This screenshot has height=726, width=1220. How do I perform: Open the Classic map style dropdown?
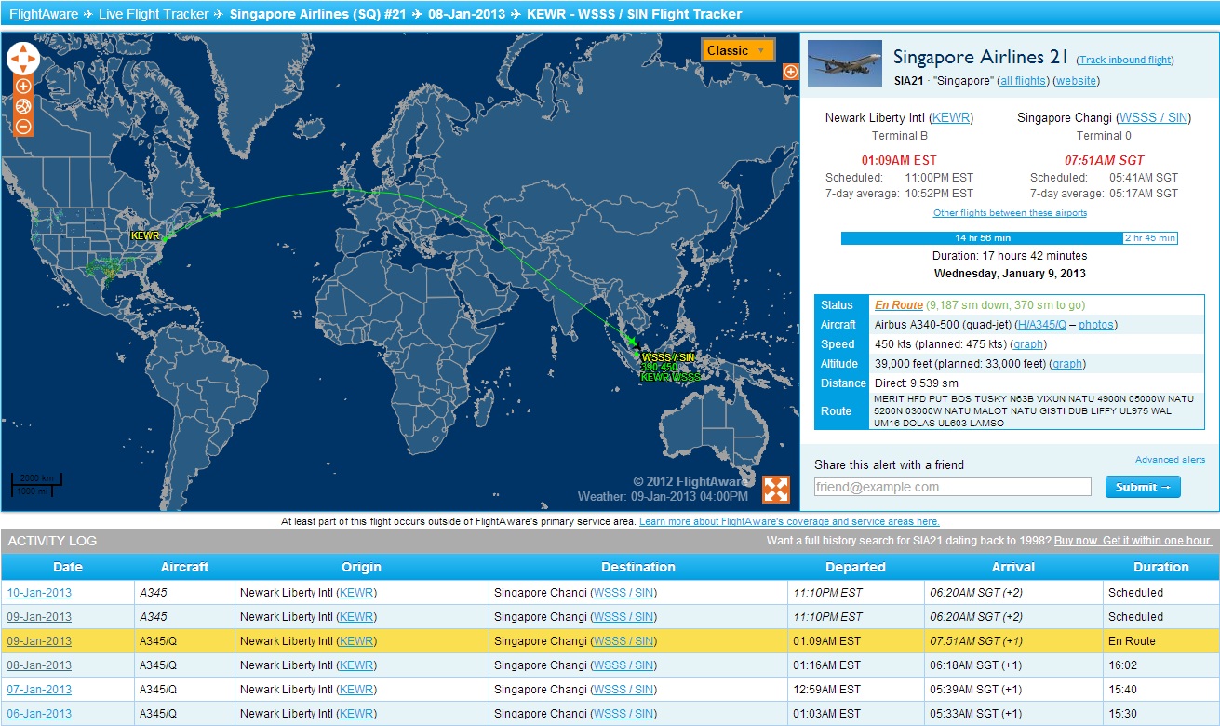[737, 50]
